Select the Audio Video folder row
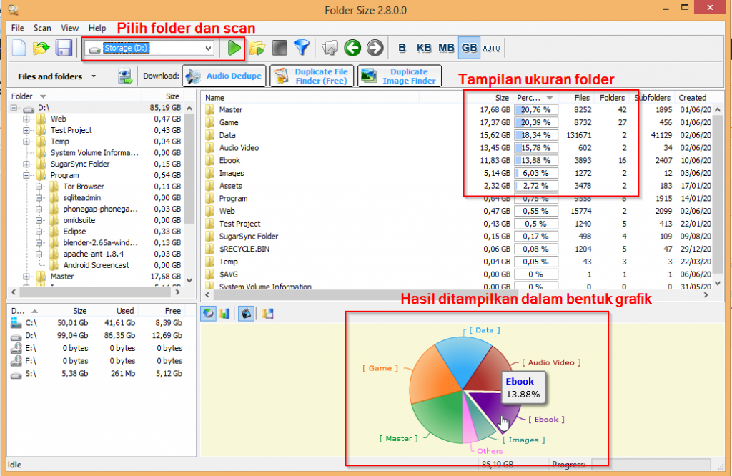732x476 pixels. pyautogui.click(x=239, y=148)
